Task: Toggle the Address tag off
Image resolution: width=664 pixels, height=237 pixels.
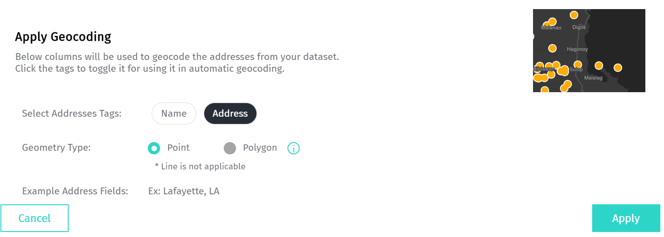Action: [230, 114]
